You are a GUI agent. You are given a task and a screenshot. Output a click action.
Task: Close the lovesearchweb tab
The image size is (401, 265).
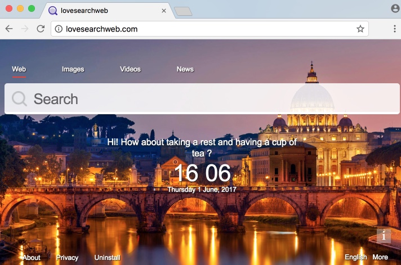(164, 11)
